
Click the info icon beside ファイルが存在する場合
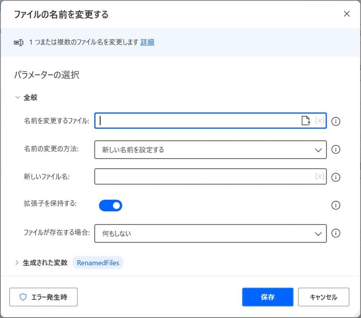pos(336,234)
